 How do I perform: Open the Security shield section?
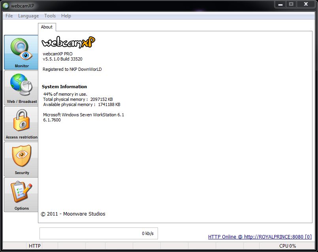click(x=21, y=159)
